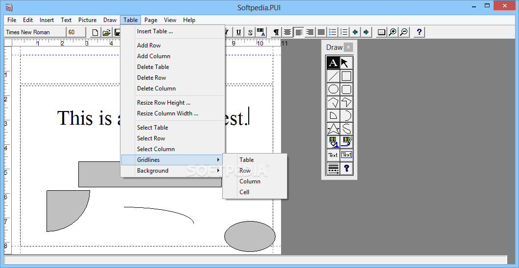Click the right green arrow toolbar button

pyautogui.click(x=366, y=32)
